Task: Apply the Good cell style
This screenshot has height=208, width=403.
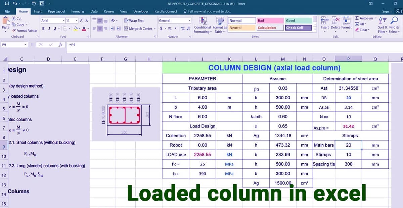Action: coord(298,20)
